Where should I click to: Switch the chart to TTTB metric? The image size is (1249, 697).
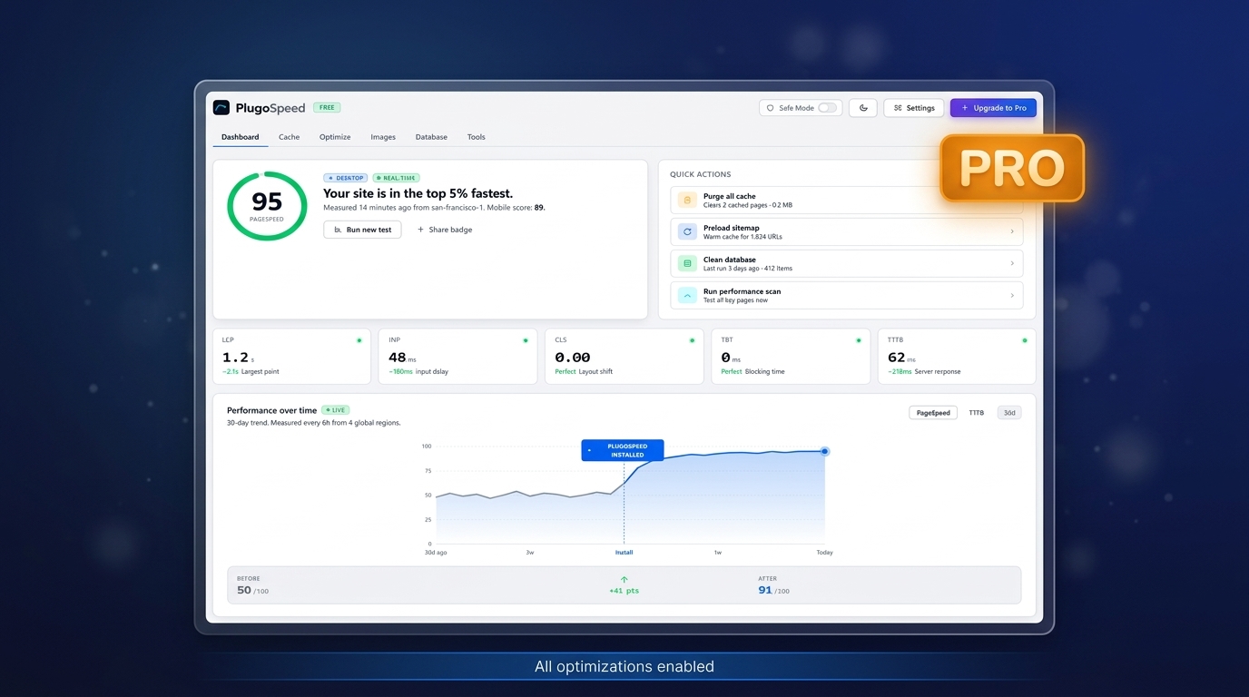point(977,413)
